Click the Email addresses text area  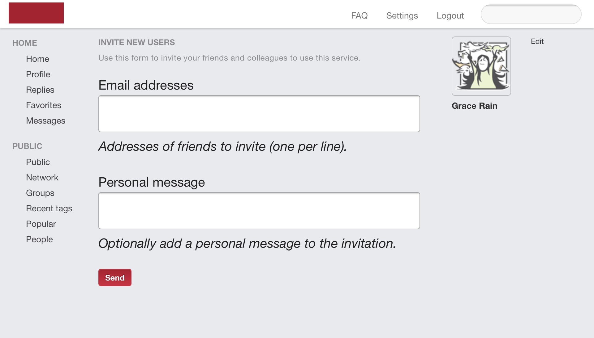point(259,114)
